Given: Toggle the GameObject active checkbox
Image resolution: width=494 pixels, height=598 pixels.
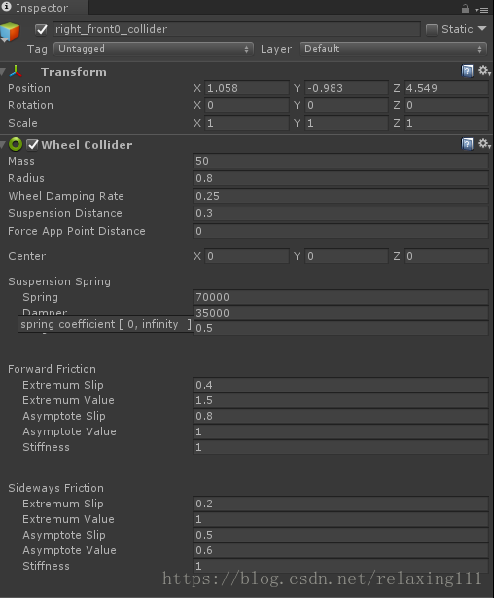Looking at the screenshot, I should tap(41, 30).
